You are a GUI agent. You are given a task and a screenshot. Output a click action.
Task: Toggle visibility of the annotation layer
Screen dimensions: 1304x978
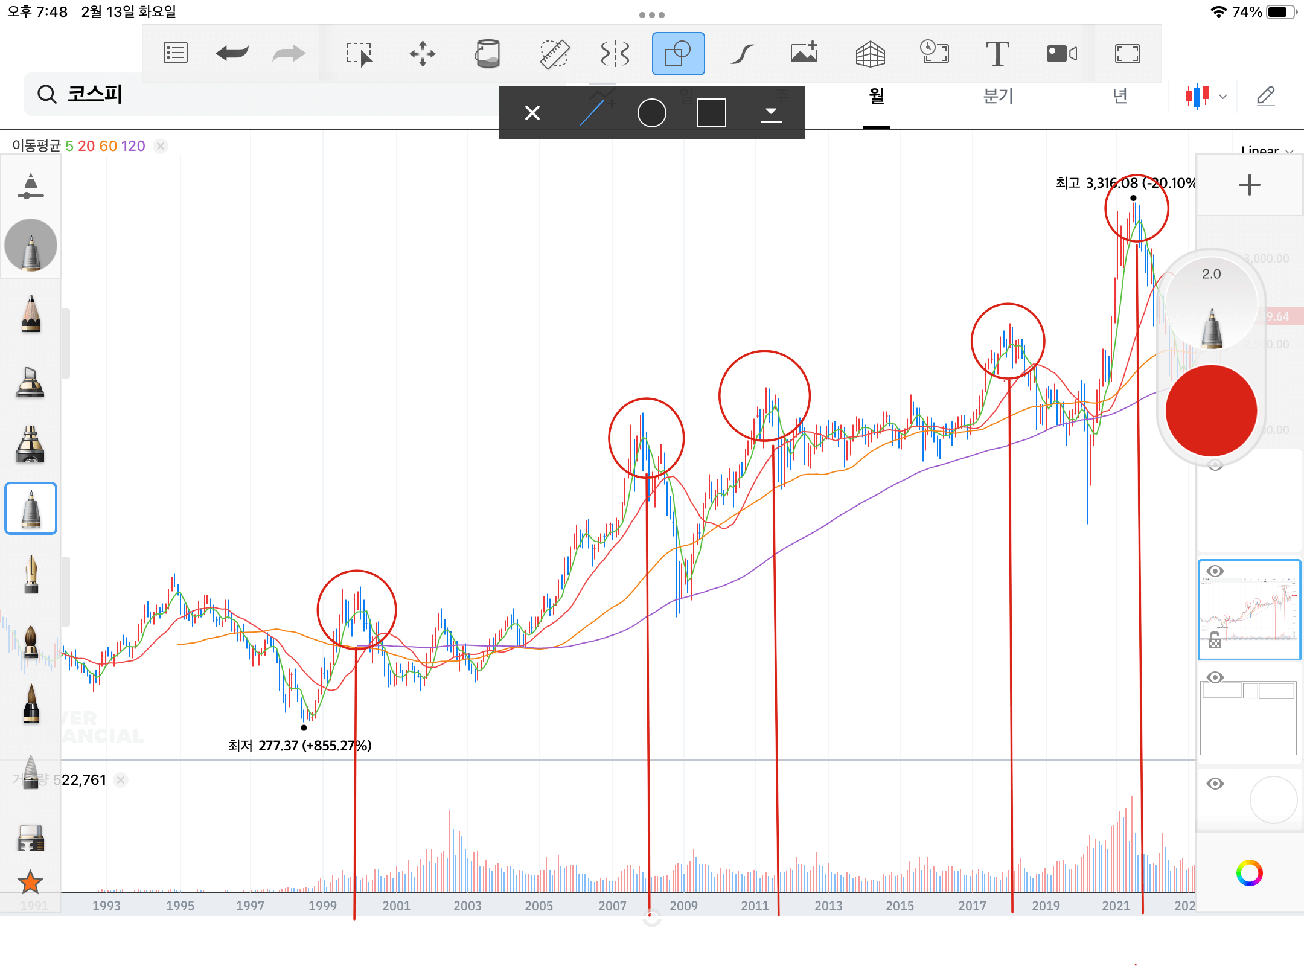[1215, 572]
